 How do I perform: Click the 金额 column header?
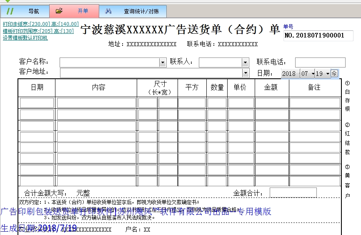click(x=271, y=87)
